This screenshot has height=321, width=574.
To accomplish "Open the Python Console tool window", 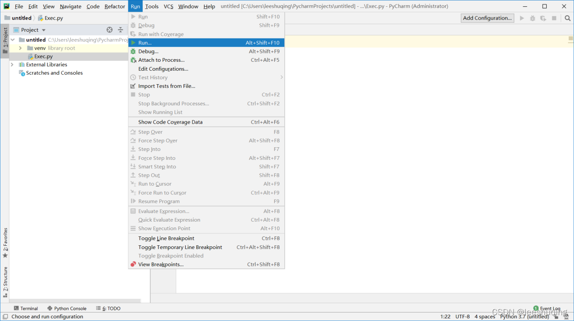I will 67,308.
